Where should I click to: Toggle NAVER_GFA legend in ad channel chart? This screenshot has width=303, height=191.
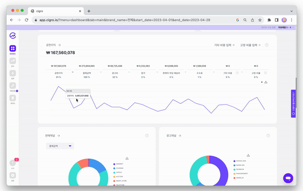(239, 165)
